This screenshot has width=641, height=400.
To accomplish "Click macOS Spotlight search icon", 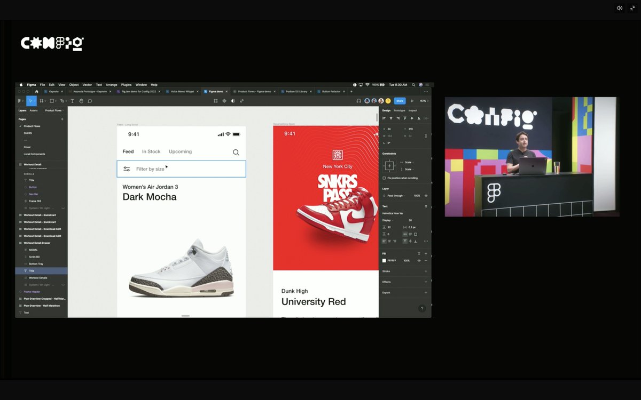I will pos(413,85).
